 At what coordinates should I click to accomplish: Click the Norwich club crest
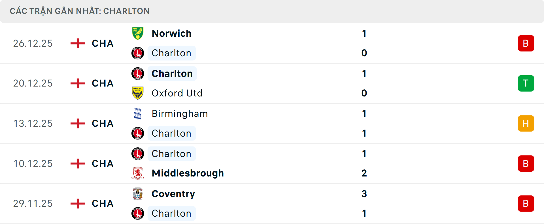click(x=138, y=33)
